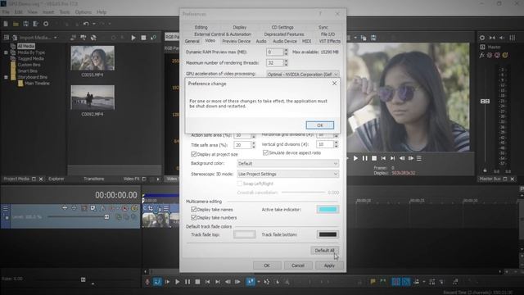Click the Project Media auto preview icon

[x=153, y=38]
